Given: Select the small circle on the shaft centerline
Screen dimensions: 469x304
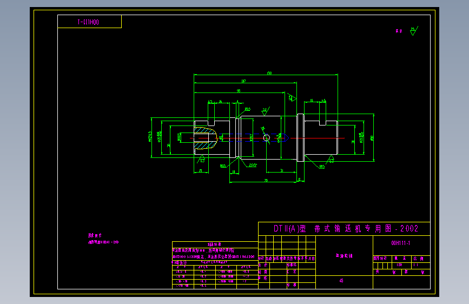Looking at the screenshot, I should pyautogui.click(x=267, y=138).
